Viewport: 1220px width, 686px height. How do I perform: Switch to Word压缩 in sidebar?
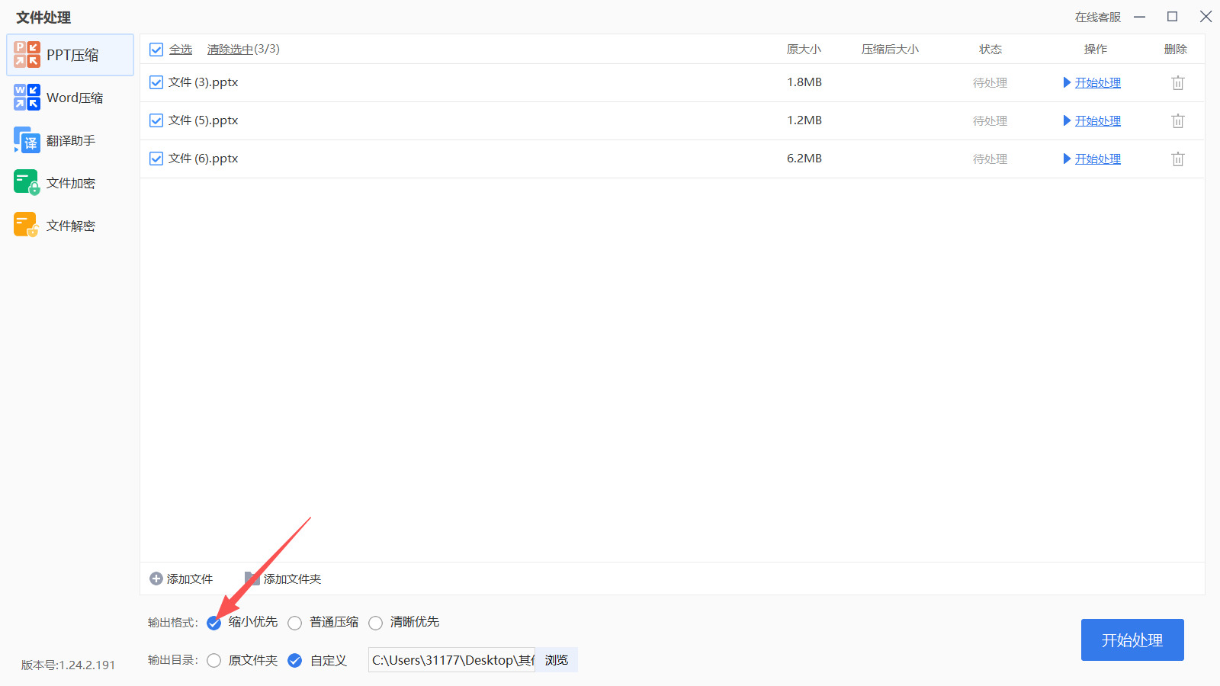pyautogui.click(x=70, y=98)
